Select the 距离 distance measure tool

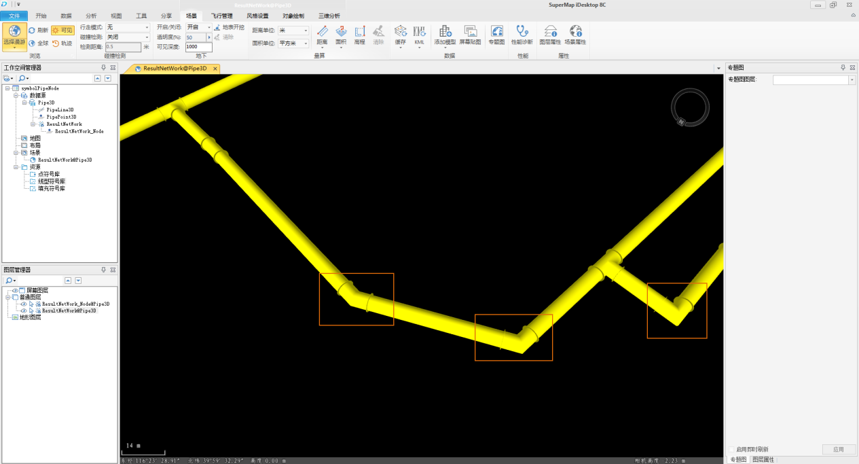[x=322, y=36]
